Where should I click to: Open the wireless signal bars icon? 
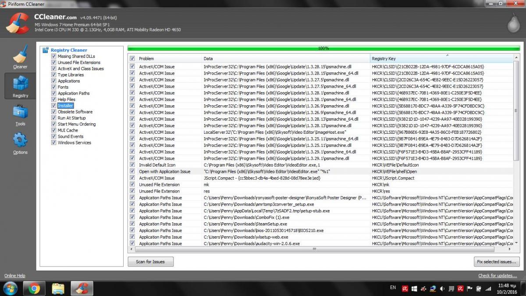(488, 289)
